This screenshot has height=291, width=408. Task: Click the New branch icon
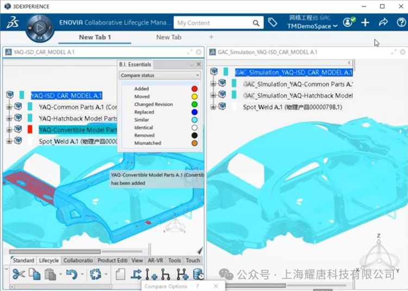point(166,274)
